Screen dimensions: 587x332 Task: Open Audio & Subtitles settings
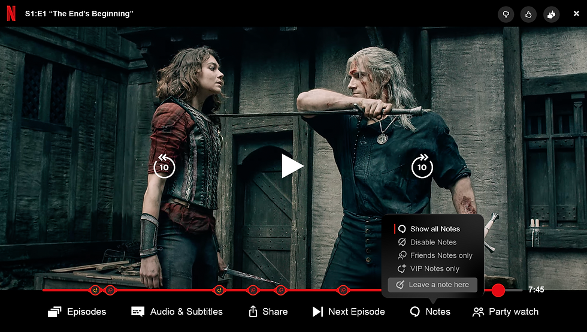tap(177, 312)
